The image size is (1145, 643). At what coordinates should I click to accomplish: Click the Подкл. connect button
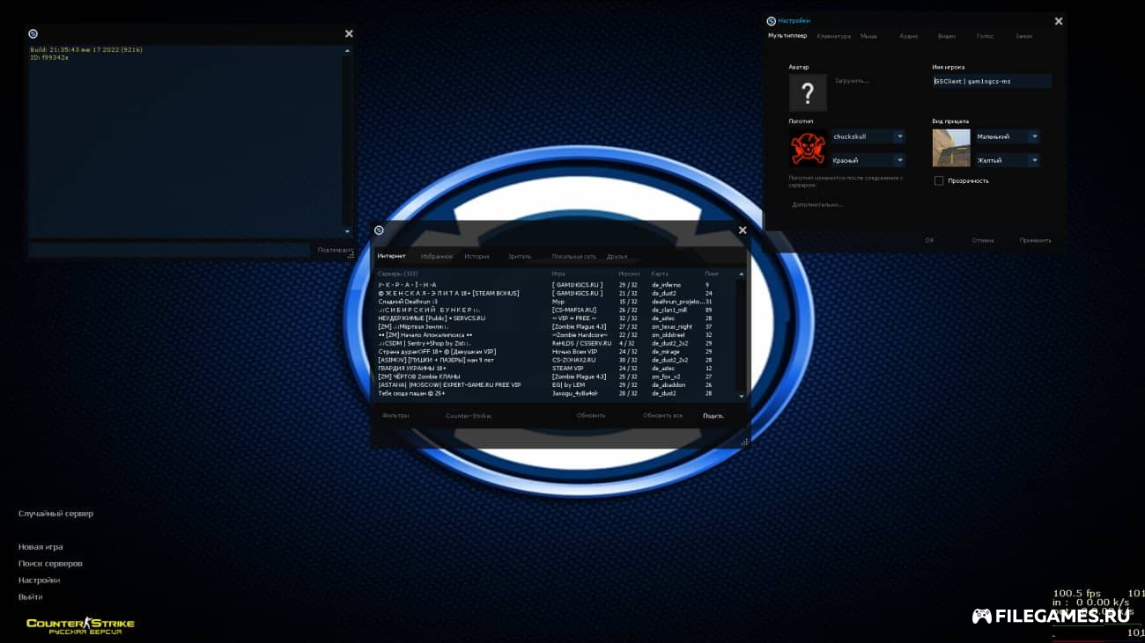[713, 415]
